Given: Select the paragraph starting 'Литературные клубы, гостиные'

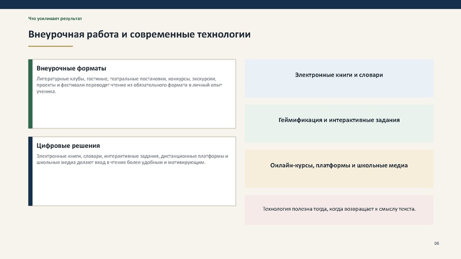Looking at the screenshot, I should pyautogui.click(x=129, y=85).
